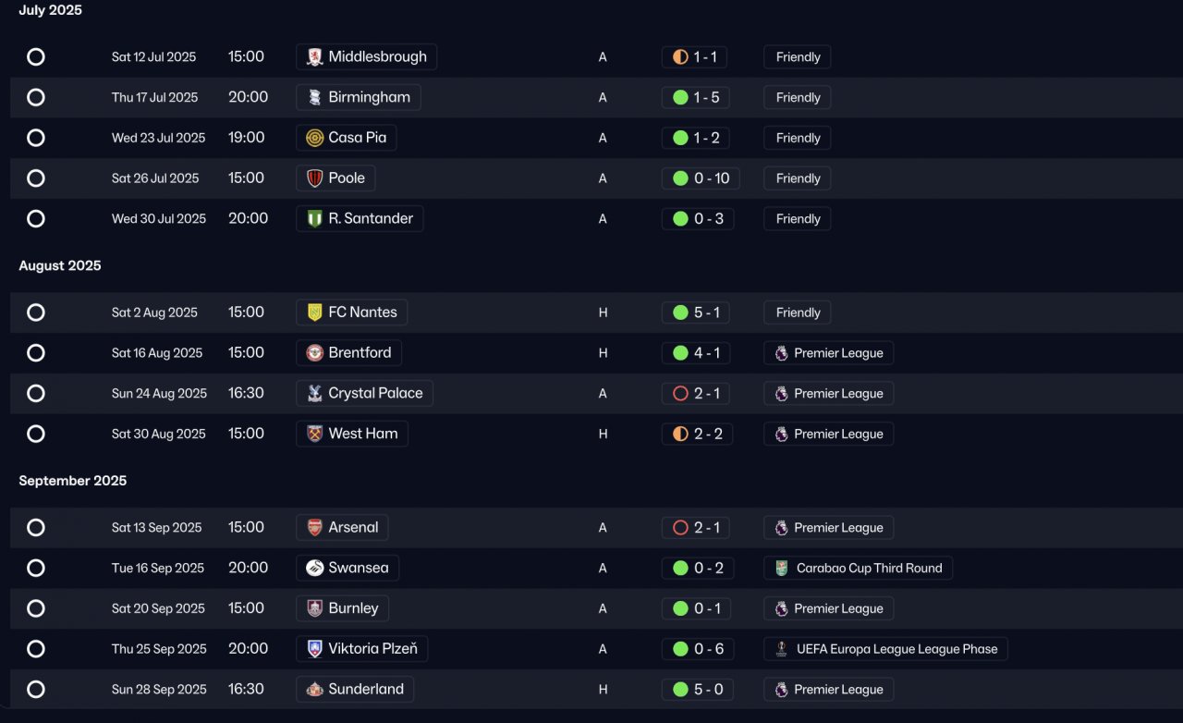Click the Arsenal club crest icon
Viewport: 1183px width, 723px height.
[315, 528]
